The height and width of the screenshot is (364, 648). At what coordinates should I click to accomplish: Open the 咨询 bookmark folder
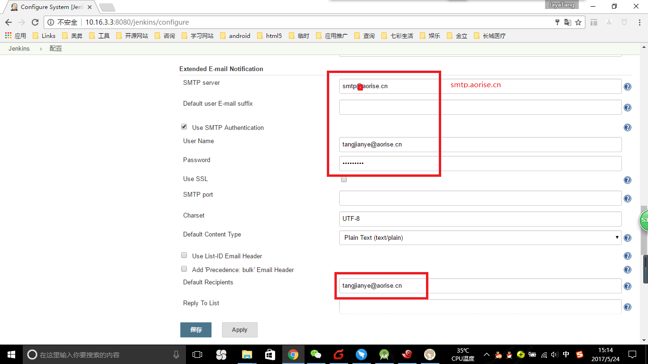click(165, 36)
